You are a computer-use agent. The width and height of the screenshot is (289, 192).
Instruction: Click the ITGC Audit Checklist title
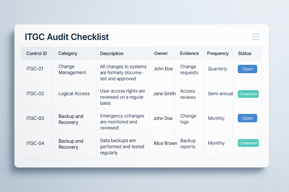(67, 37)
